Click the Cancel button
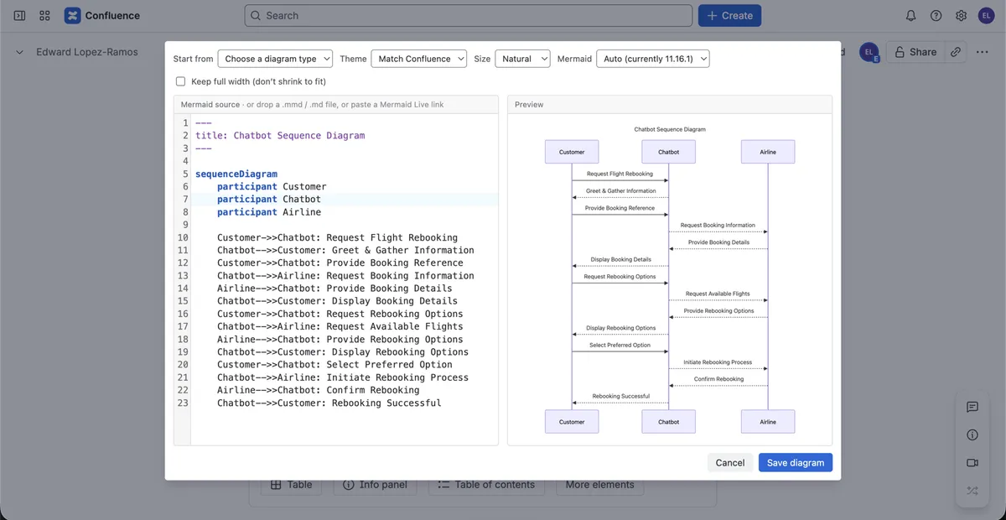The width and height of the screenshot is (1006, 520). (729, 462)
